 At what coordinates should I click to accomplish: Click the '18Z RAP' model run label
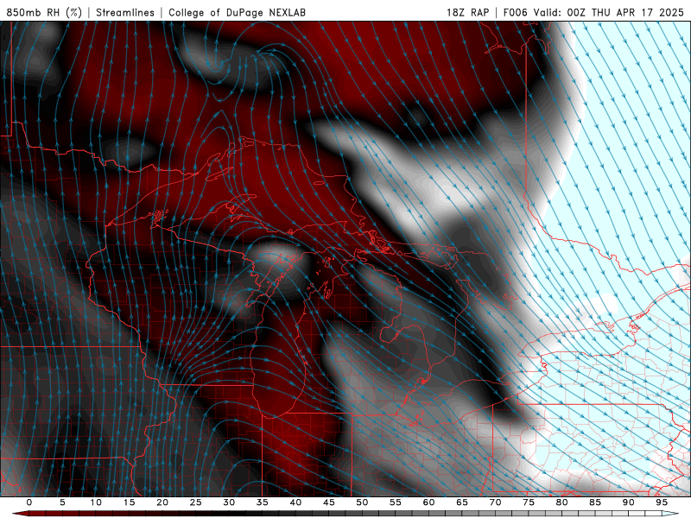pyautogui.click(x=467, y=12)
